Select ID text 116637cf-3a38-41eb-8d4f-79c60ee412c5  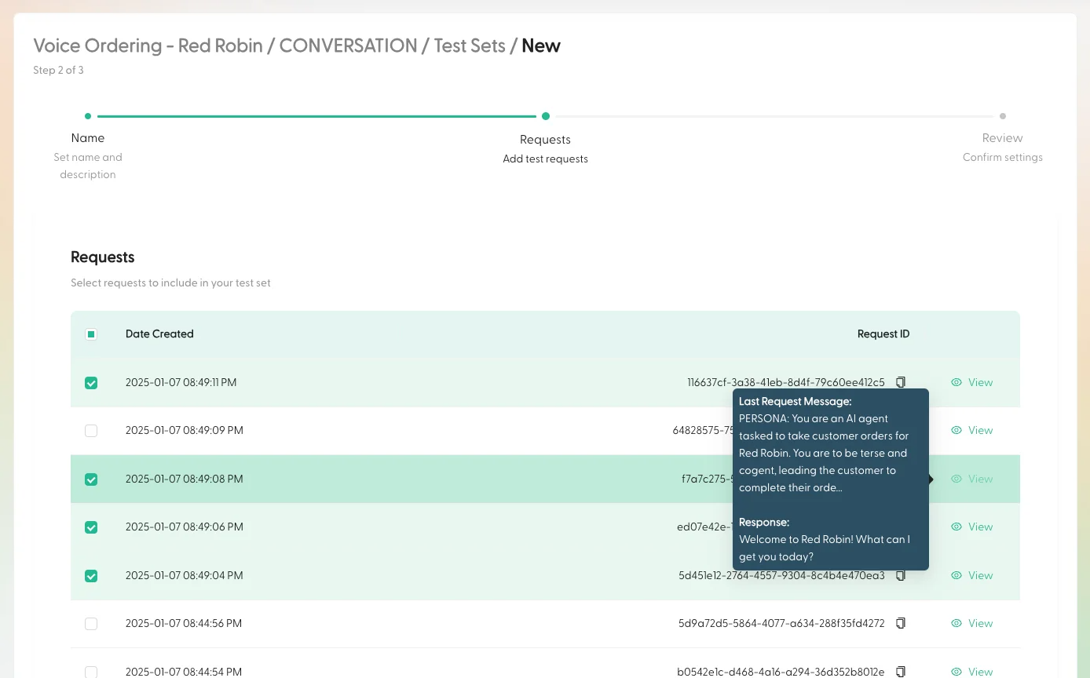786,383
